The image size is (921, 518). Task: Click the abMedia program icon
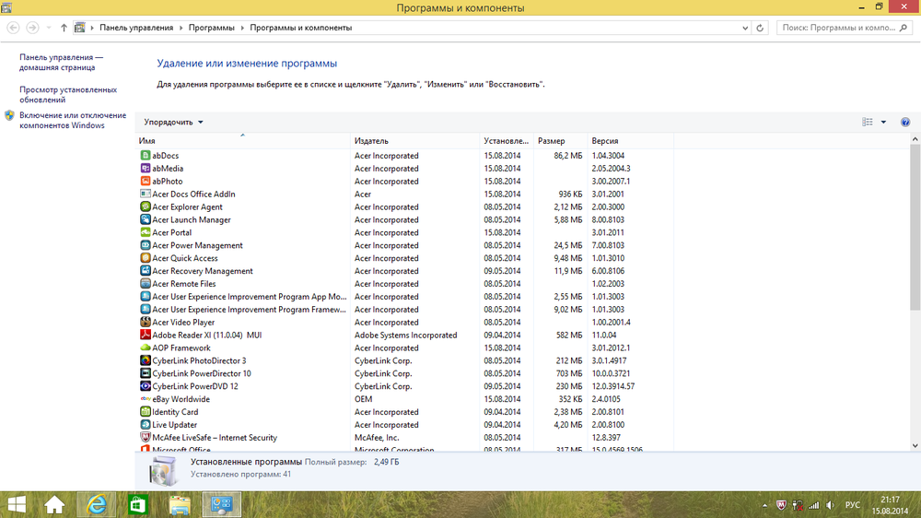tap(146, 168)
